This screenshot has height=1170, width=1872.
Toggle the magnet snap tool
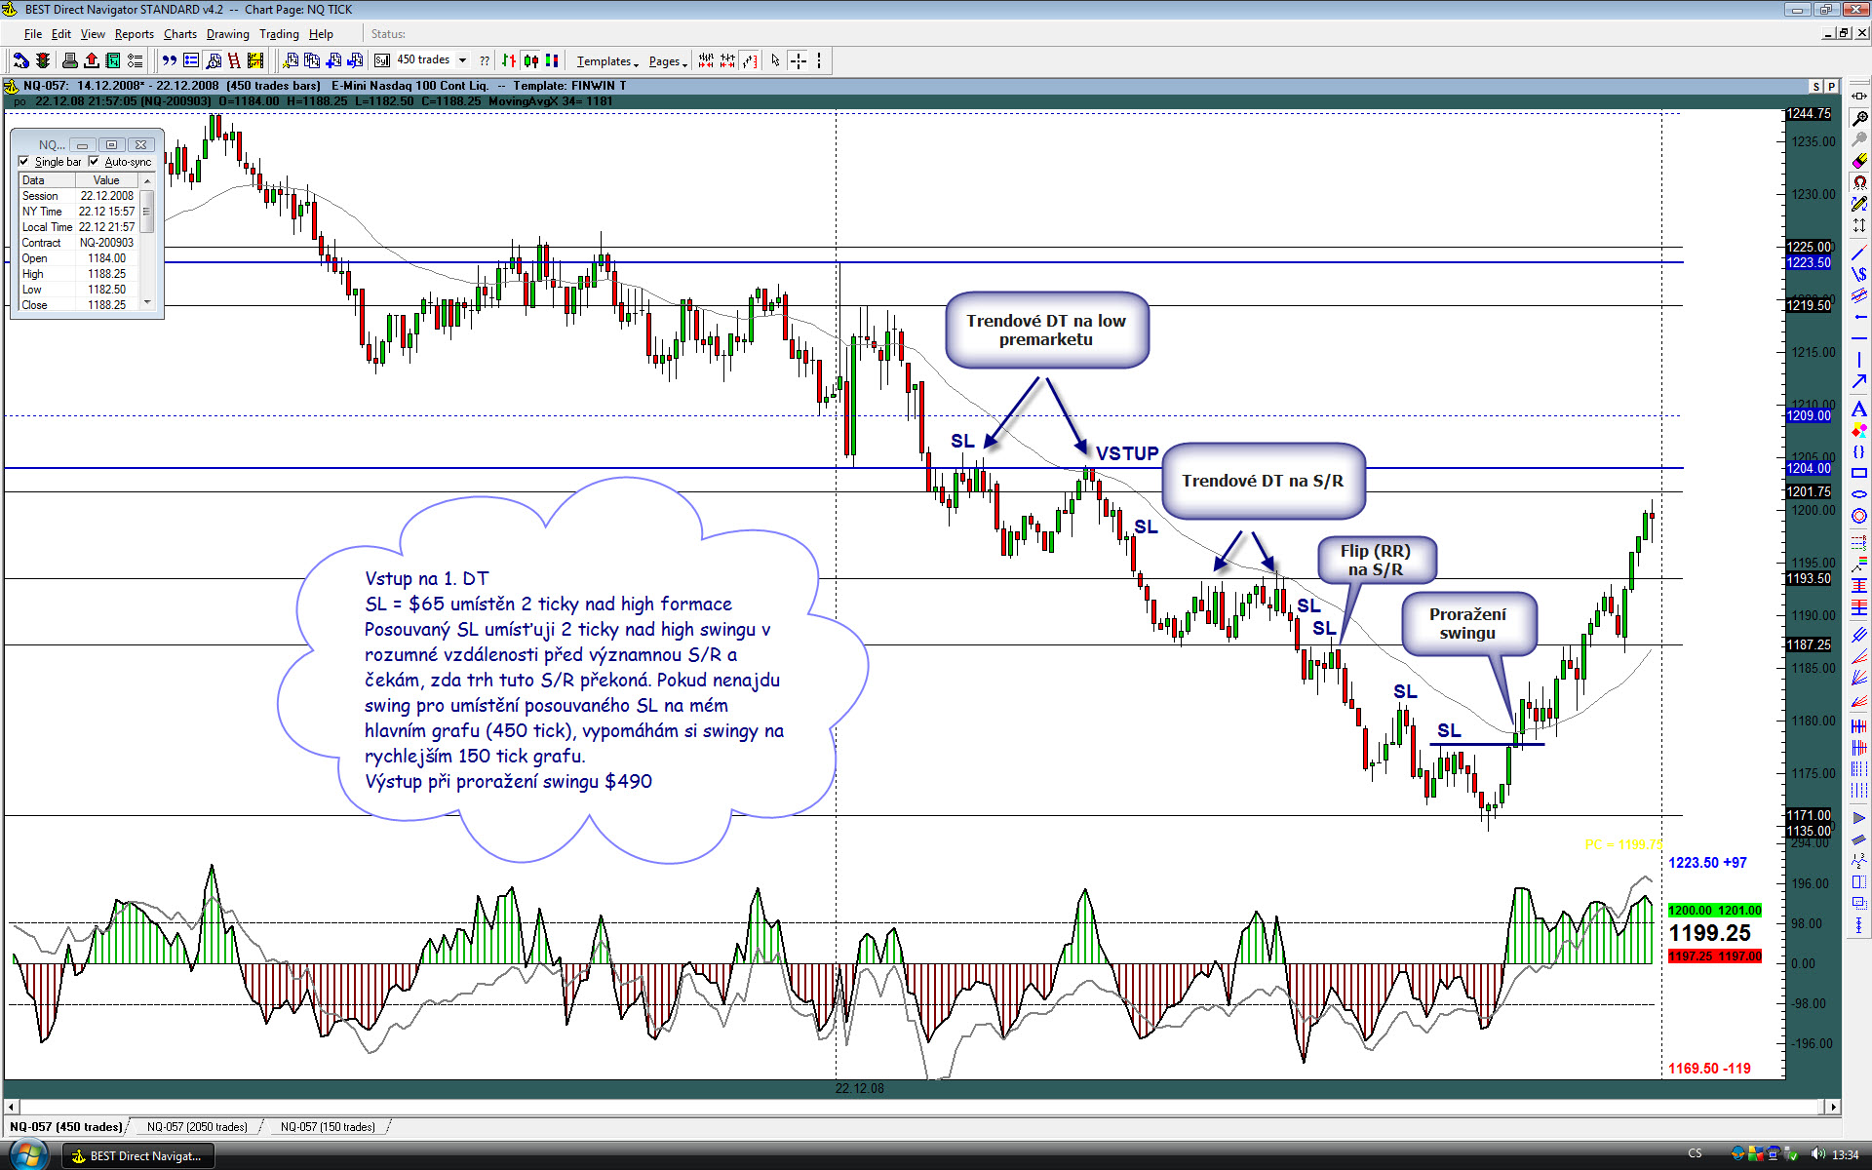click(1859, 182)
